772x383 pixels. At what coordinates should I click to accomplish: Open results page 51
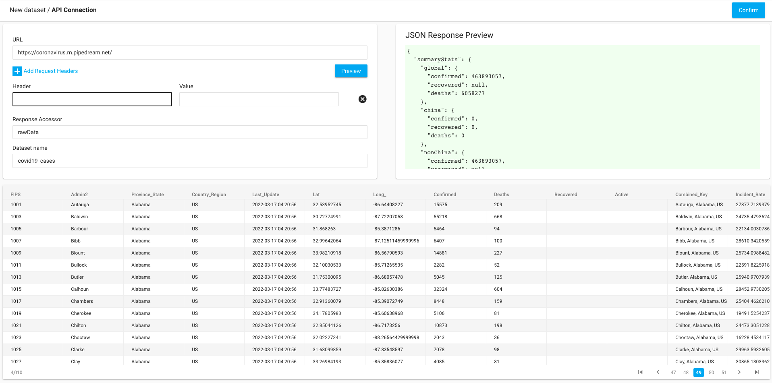point(724,373)
